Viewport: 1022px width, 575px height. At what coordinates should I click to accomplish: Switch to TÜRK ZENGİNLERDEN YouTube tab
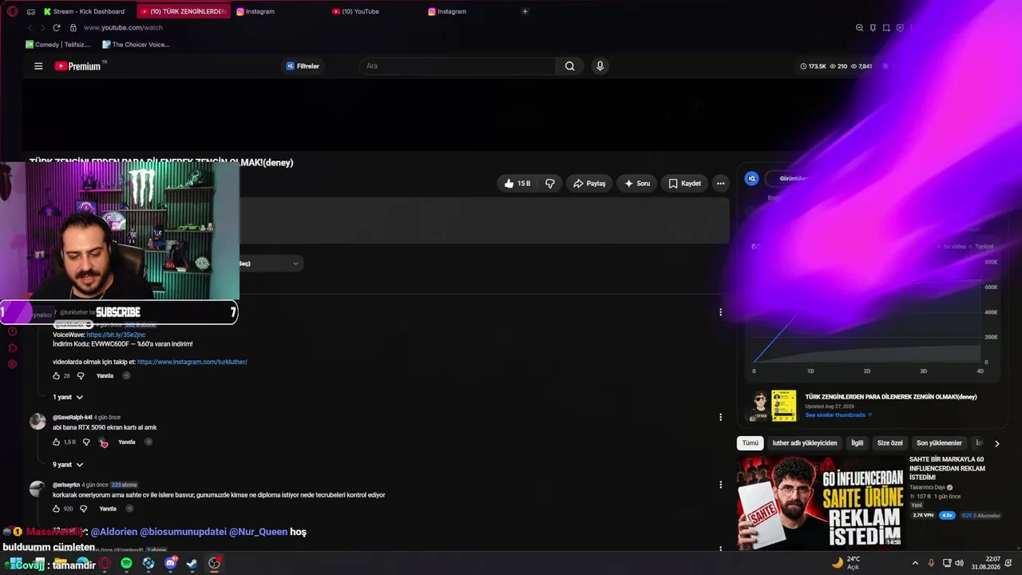pyautogui.click(x=184, y=11)
